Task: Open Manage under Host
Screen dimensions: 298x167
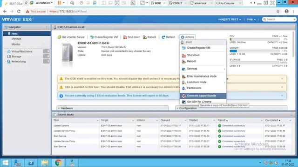Action: (x=16, y=39)
